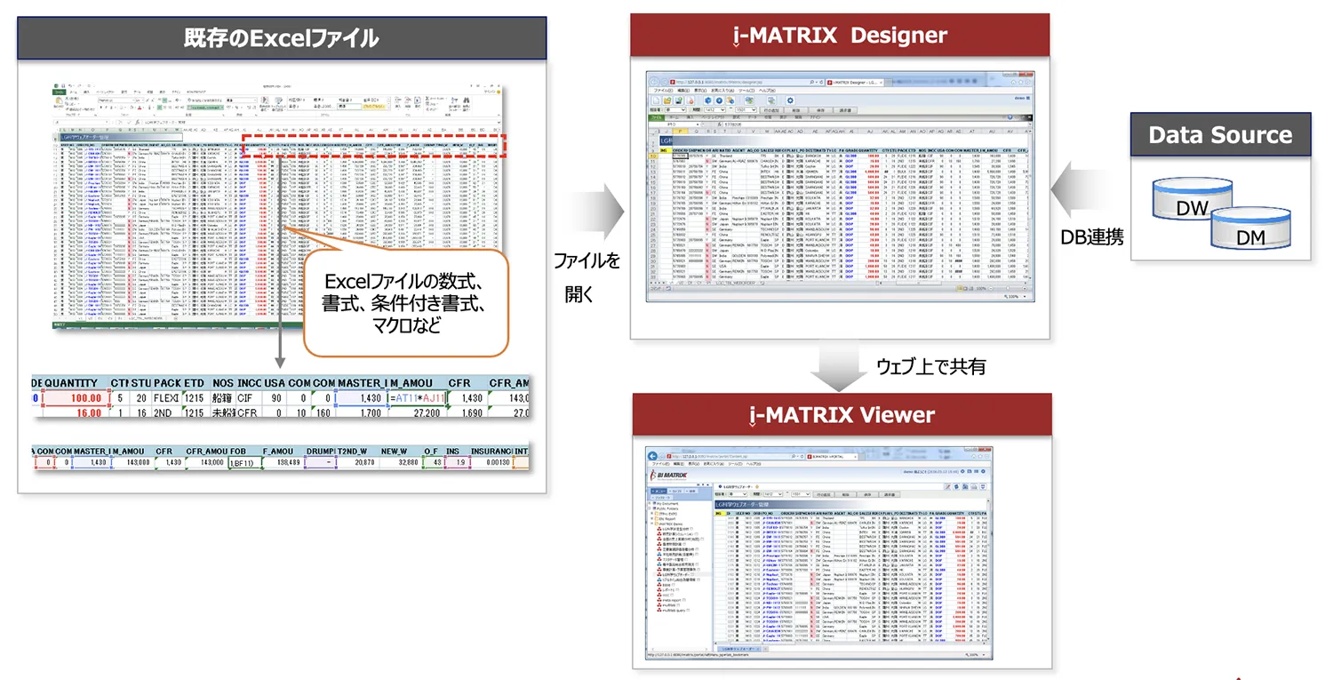Click the rightmost icon in Viewer report toolbar
This screenshot has width=1333, height=680.
pyautogui.click(x=983, y=486)
